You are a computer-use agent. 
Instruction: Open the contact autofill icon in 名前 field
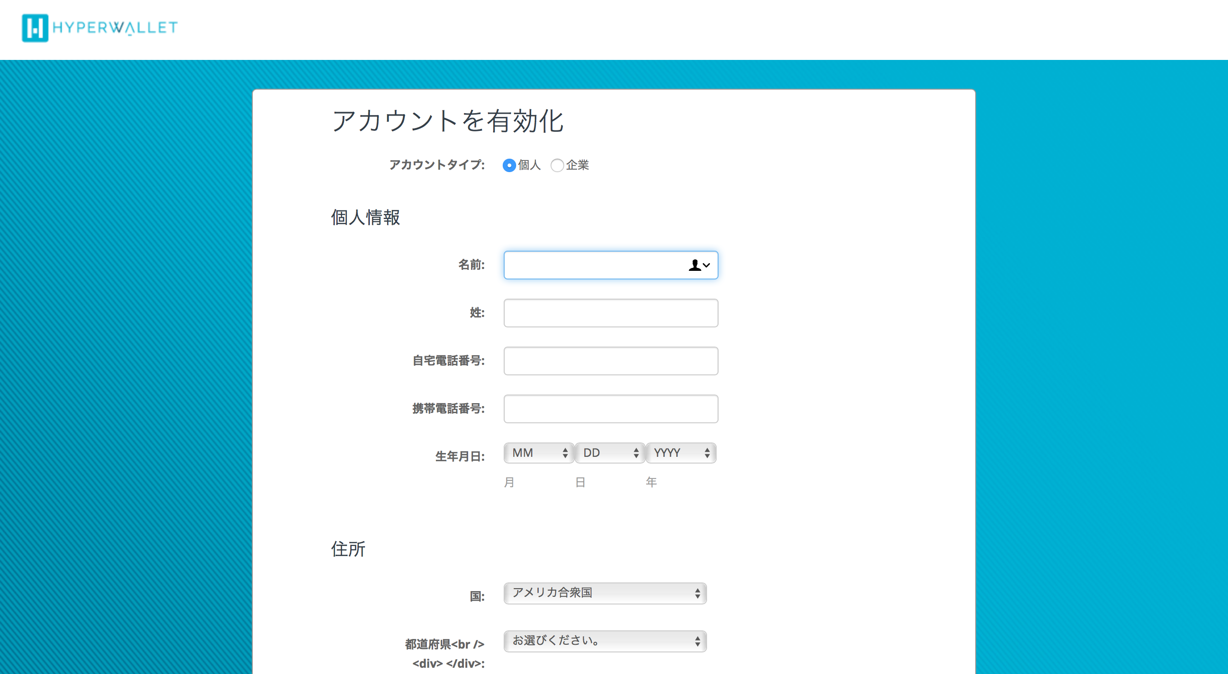tap(699, 265)
